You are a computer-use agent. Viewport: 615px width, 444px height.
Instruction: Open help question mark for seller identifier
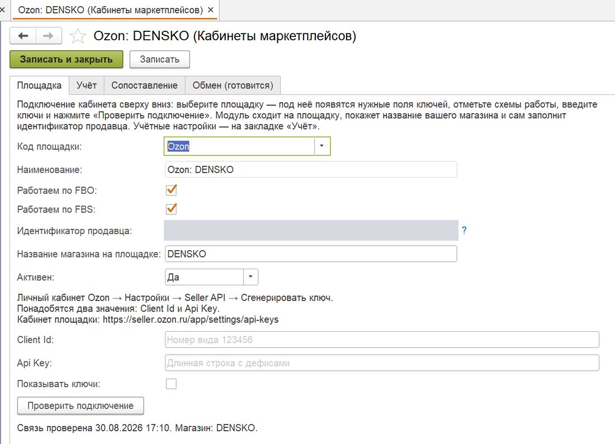click(464, 230)
